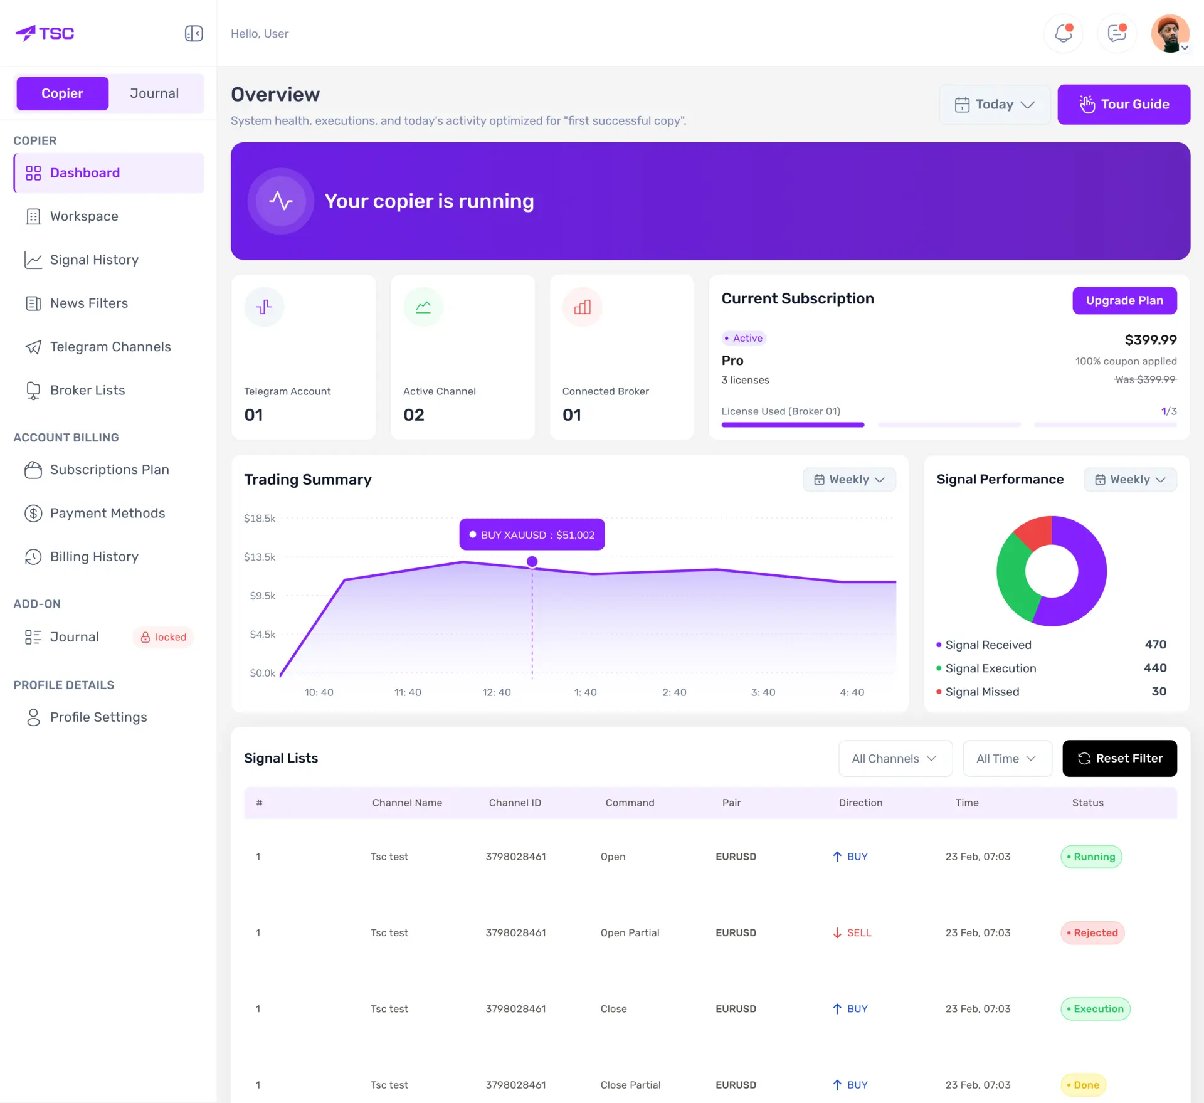This screenshot has width=1204, height=1103.
Task: Click the Upgrade Plan button
Action: point(1124,300)
